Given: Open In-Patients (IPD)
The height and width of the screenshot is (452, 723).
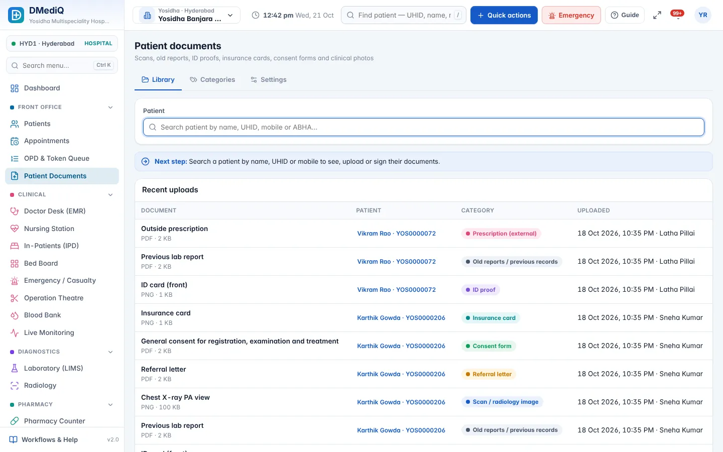Looking at the screenshot, I should click(x=62, y=246).
